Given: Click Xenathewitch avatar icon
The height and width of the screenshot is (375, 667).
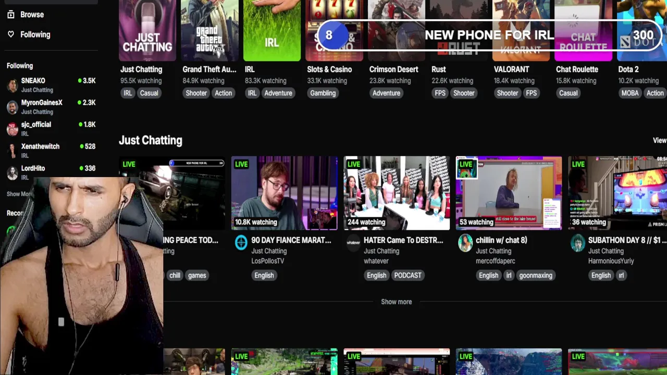Looking at the screenshot, I should click(x=13, y=151).
